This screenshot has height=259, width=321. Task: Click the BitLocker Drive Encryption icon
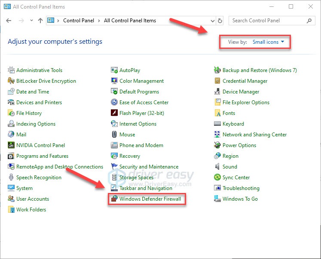11,81
